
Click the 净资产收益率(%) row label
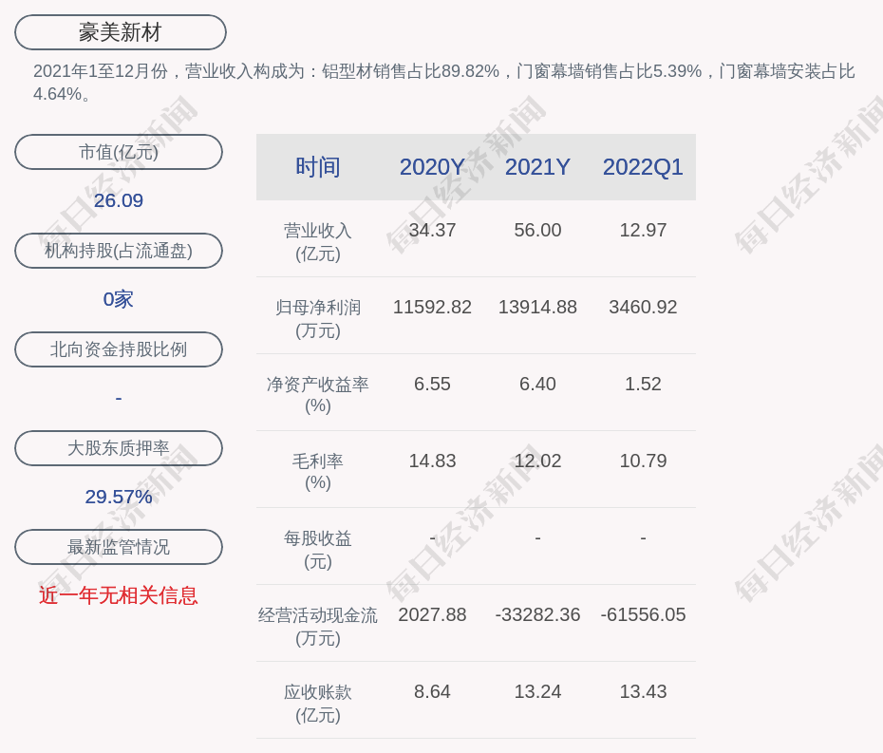click(318, 395)
